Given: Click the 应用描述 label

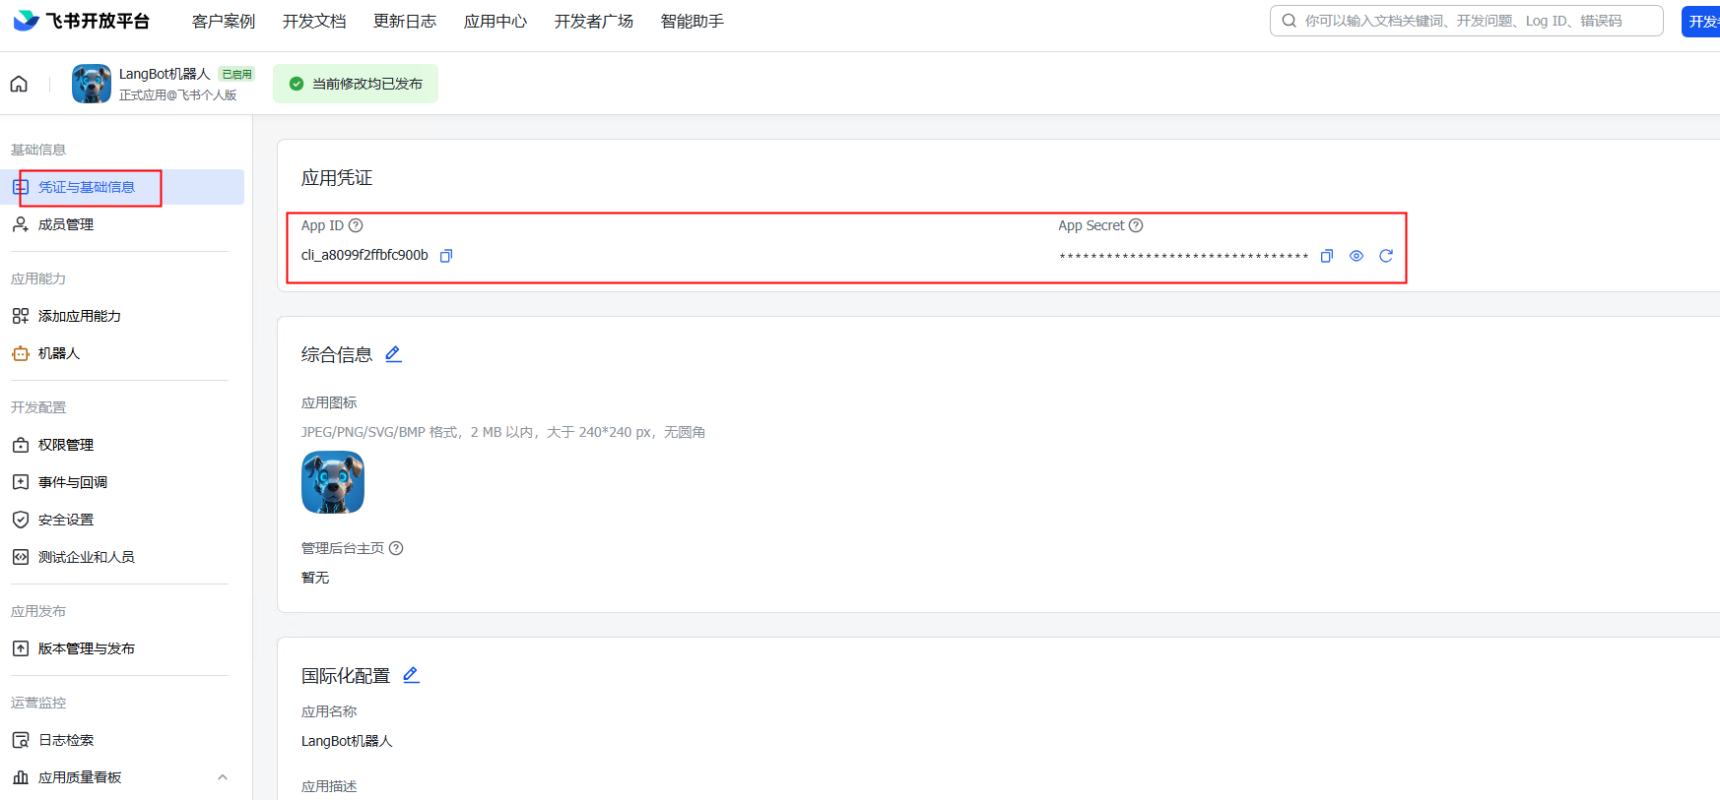Looking at the screenshot, I should click(329, 786).
